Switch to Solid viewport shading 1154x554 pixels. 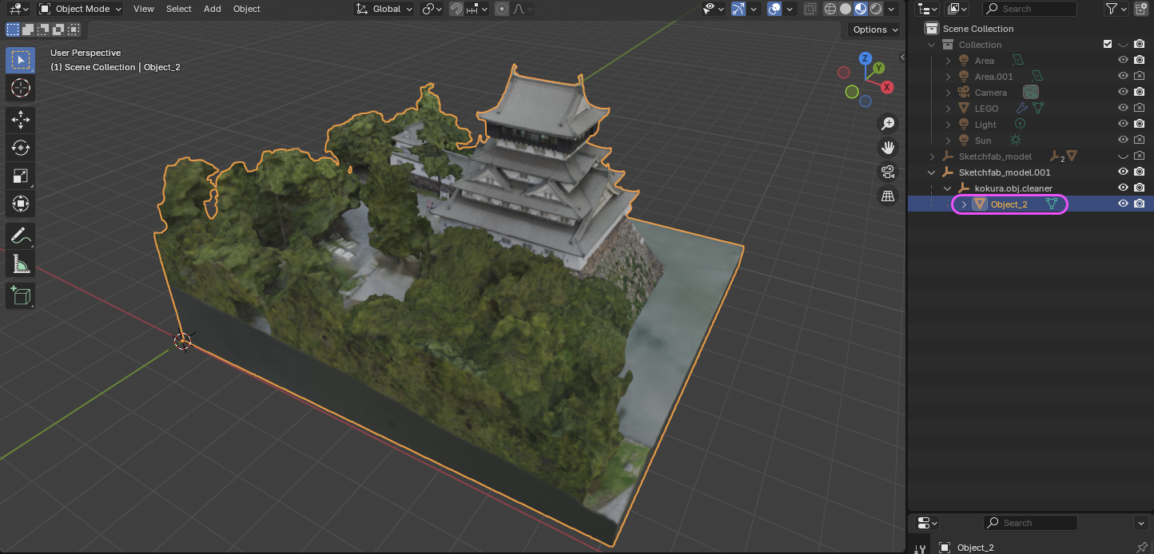pyautogui.click(x=846, y=9)
